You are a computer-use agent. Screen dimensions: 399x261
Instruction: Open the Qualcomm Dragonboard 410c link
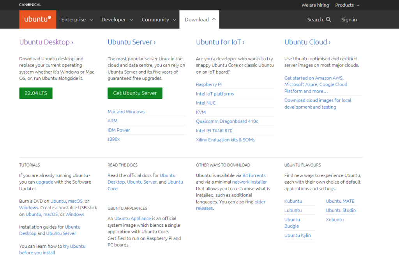point(227,121)
